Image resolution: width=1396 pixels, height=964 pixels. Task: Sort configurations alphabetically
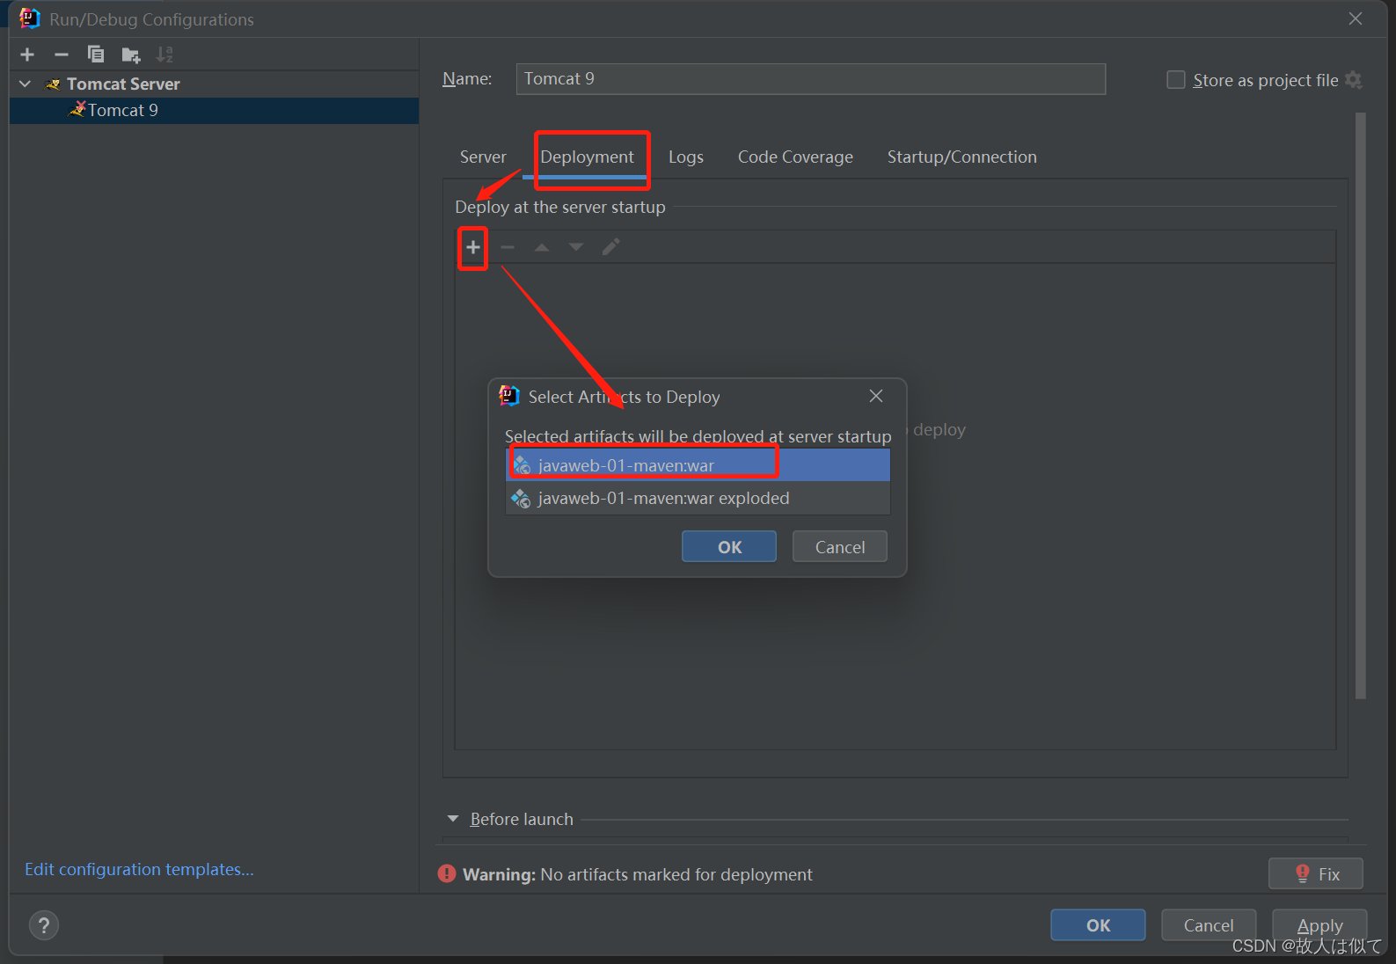[x=164, y=55]
